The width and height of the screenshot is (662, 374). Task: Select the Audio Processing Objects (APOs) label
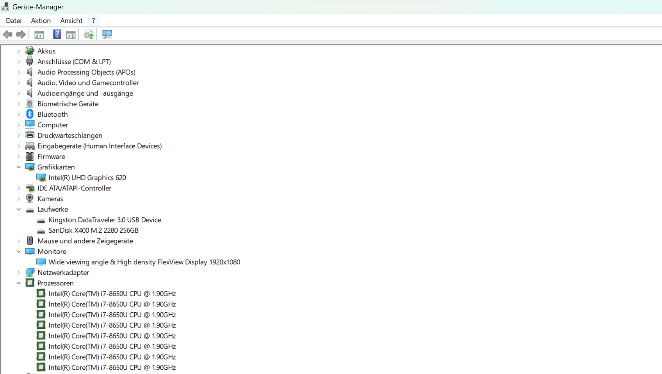point(87,72)
